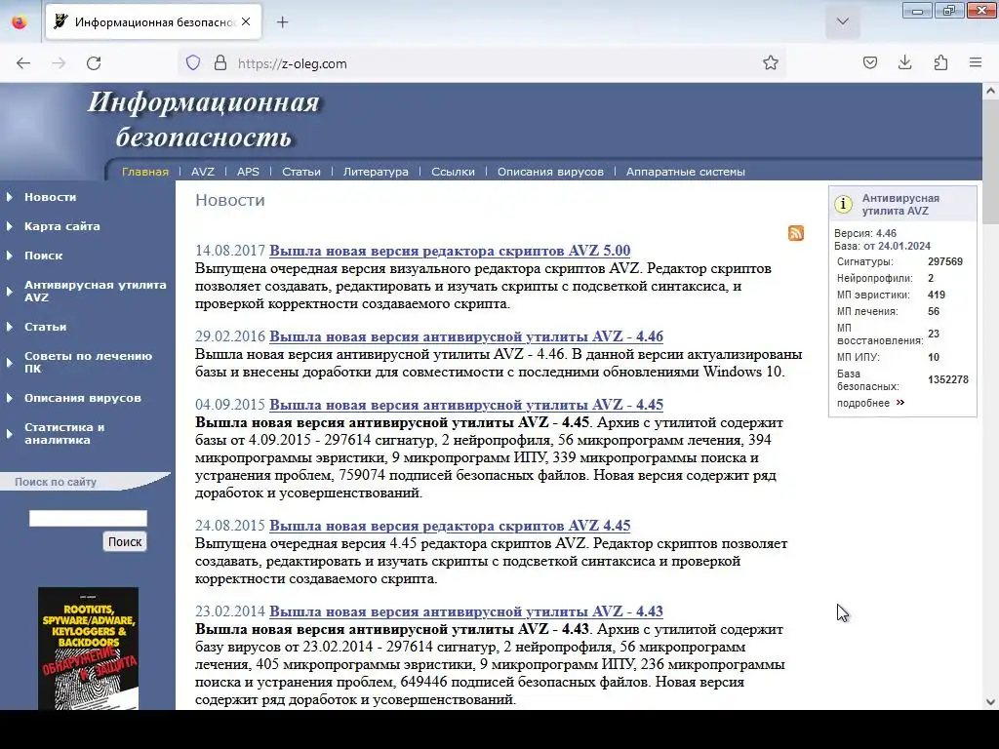Open Советы по лечению ПК link
Image resolution: width=999 pixels, height=749 pixels.
(88, 363)
